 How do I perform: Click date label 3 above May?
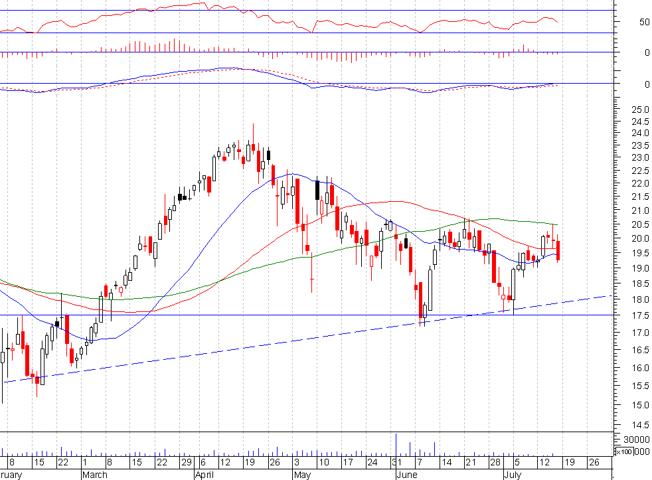point(297,463)
